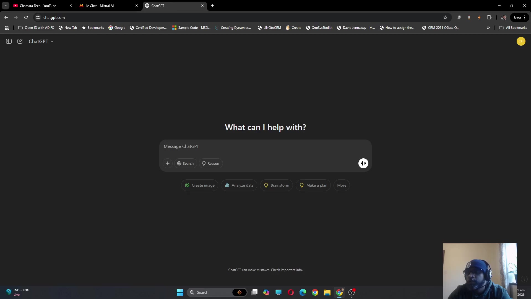Screen dimensions: 531x299
Task: Open the IND - ENG Live widget
Action: 17,292
